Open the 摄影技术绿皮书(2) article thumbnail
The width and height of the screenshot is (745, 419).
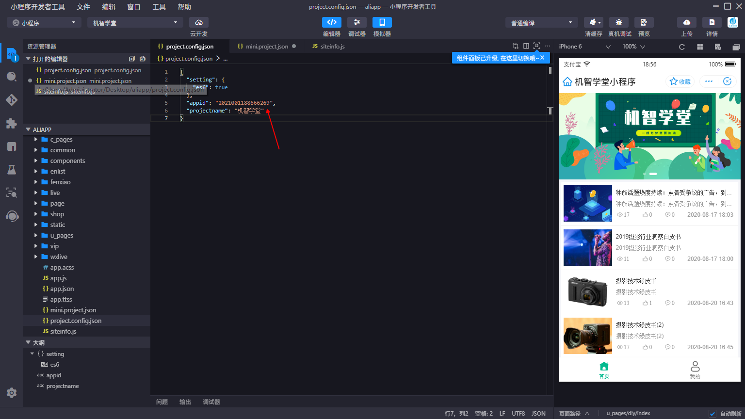588,336
